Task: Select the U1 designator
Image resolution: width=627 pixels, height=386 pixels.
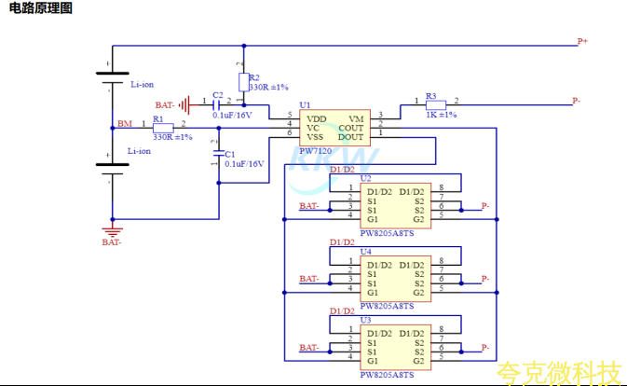Action: point(305,104)
